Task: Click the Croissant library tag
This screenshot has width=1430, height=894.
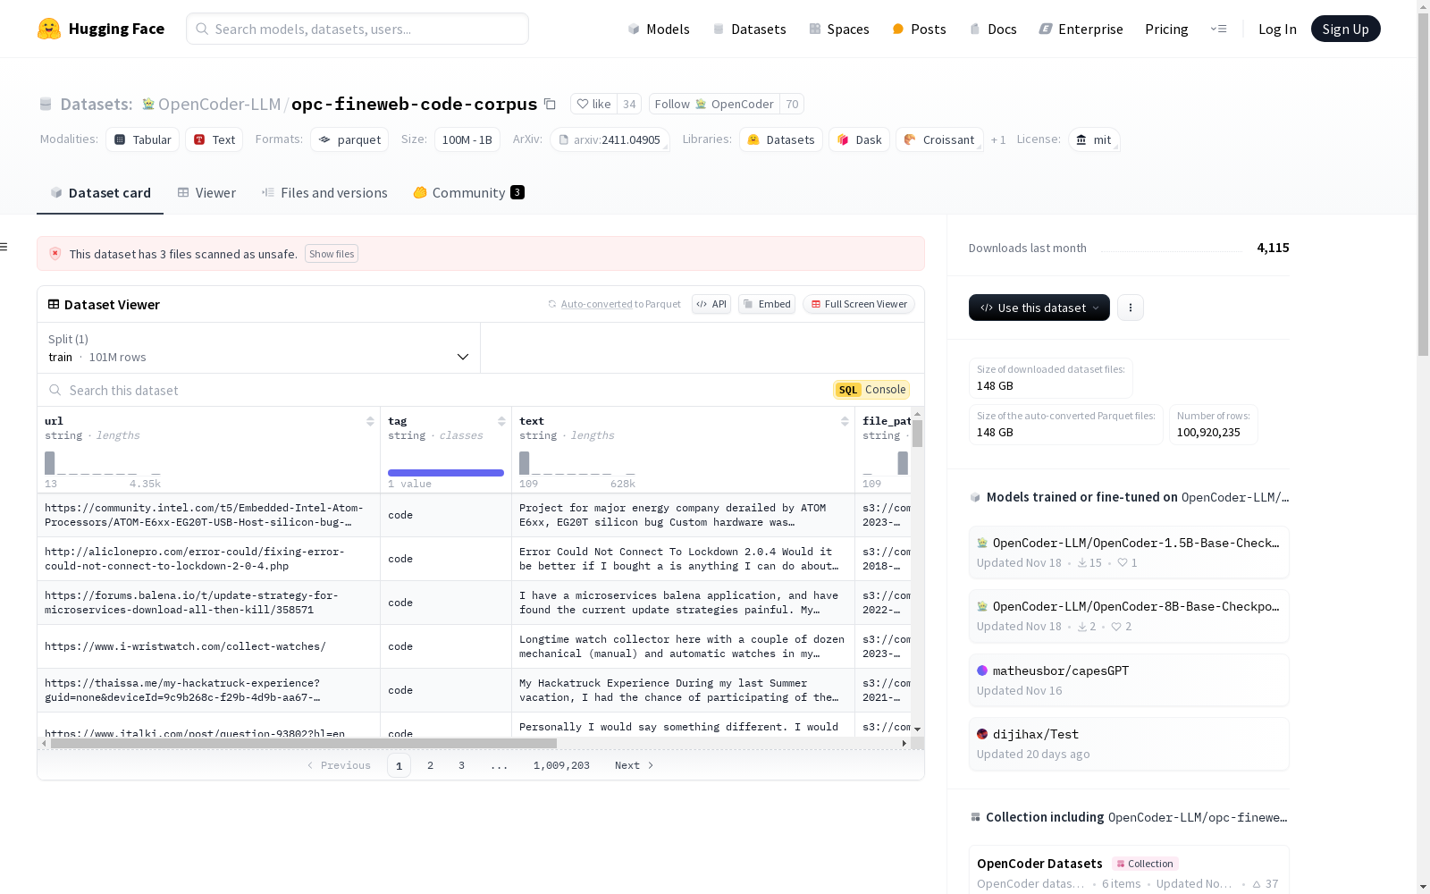Action: [x=939, y=139]
